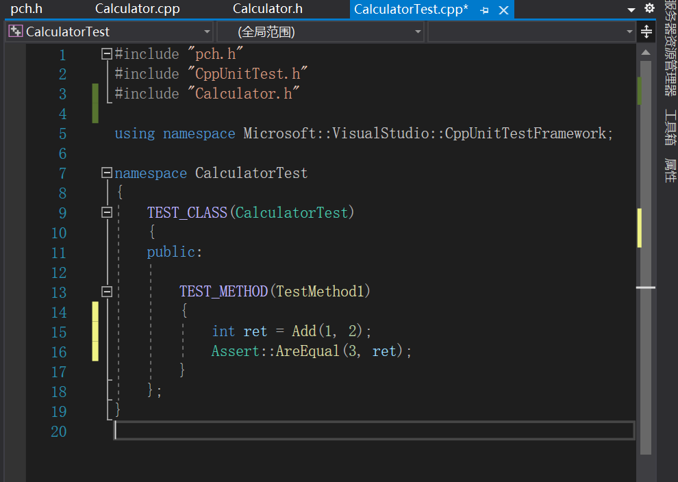Switch to the Calculator.h tab

(x=267, y=9)
